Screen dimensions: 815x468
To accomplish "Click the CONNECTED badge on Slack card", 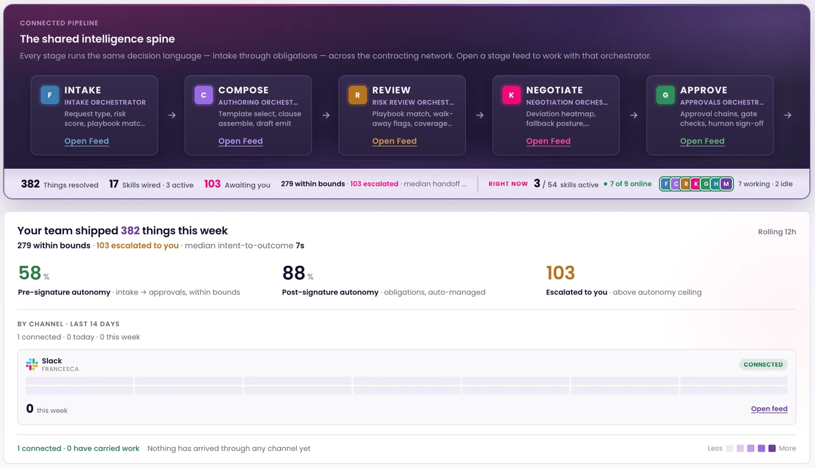I will tap(763, 364).
